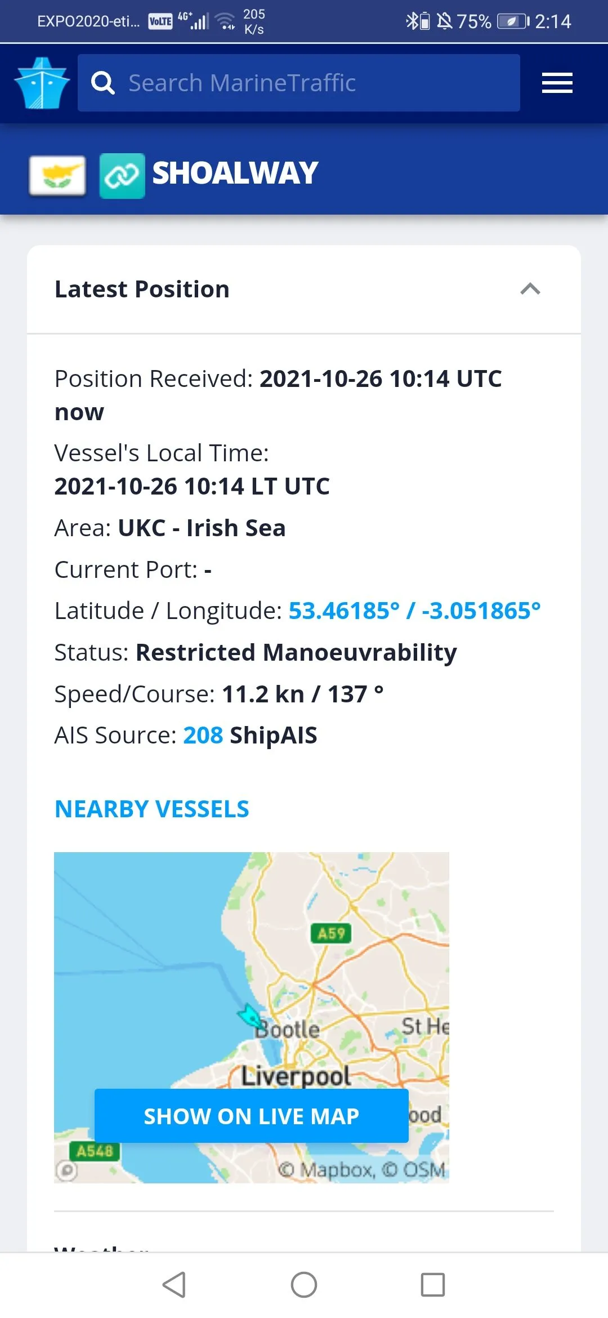Tap the SHOALWAY vessel name header
Image resolution: width=608 pixels, height=1318 pixels.
tap(235, 173)
